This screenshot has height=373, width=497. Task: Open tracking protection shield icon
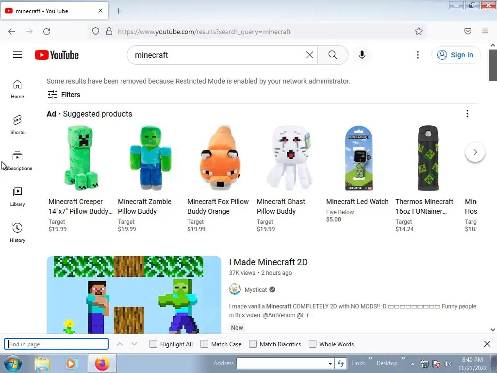pyautogui.click(x=96, y=32)
